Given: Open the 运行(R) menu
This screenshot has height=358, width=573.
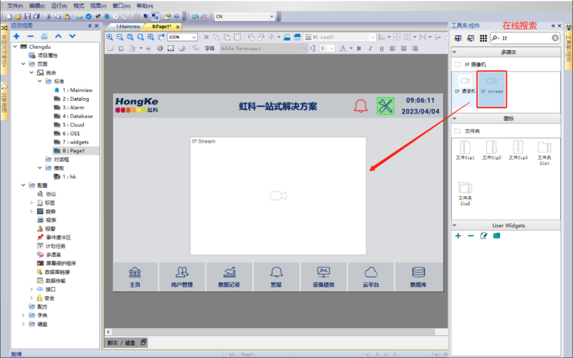Looking at the screenshot, I should click(59, 6).
